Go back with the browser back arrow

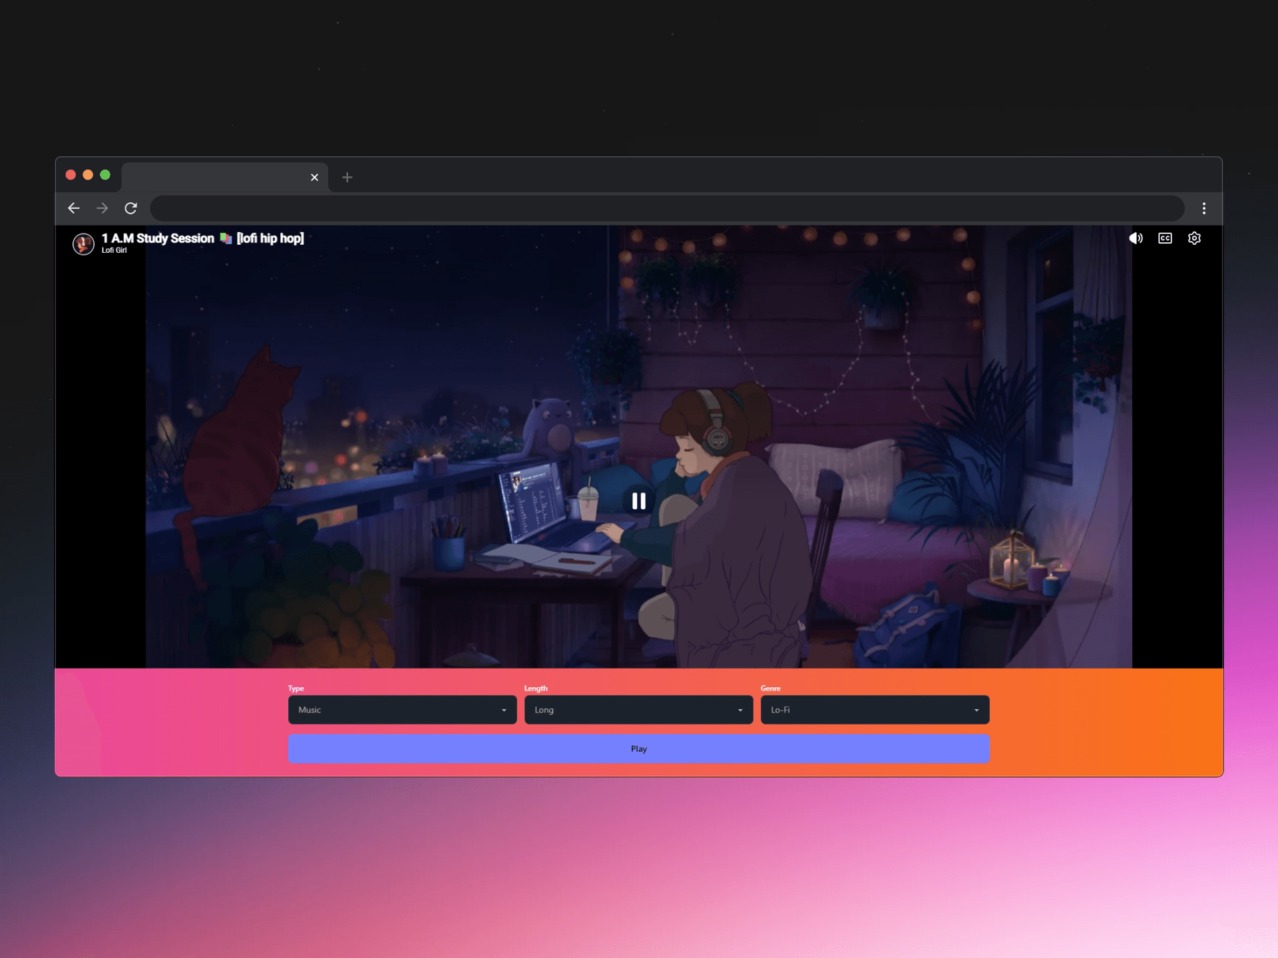74,208
